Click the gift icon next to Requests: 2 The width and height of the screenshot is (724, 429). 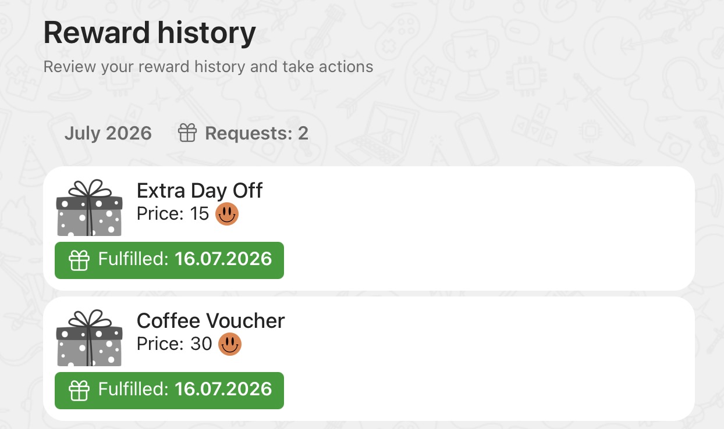pos(187,133)
